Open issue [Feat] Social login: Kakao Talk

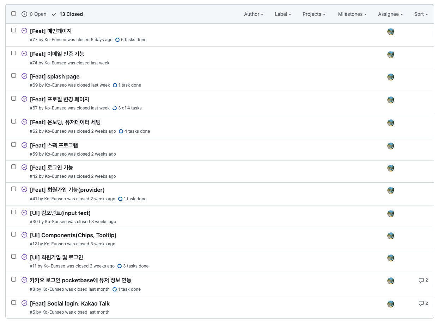70,303
